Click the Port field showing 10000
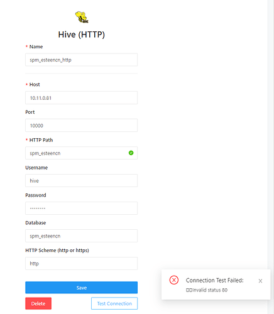Image resolution: width=274 pixels, height=314 pixels. point(81,126)
